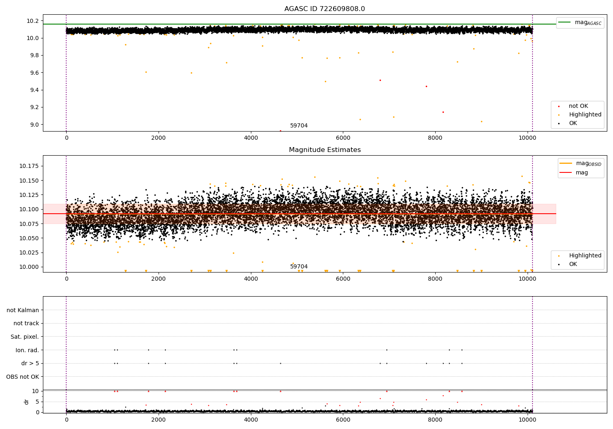Click the "4000" x-axis tick under the top plot
The height and width of the screenshot is (429, 613).
[251, 138]
